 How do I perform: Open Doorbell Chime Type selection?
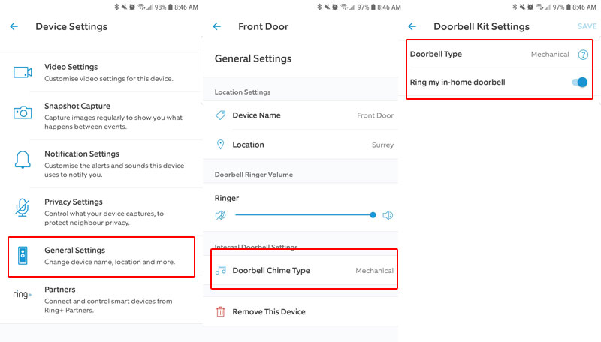click(x=300, y=270)
